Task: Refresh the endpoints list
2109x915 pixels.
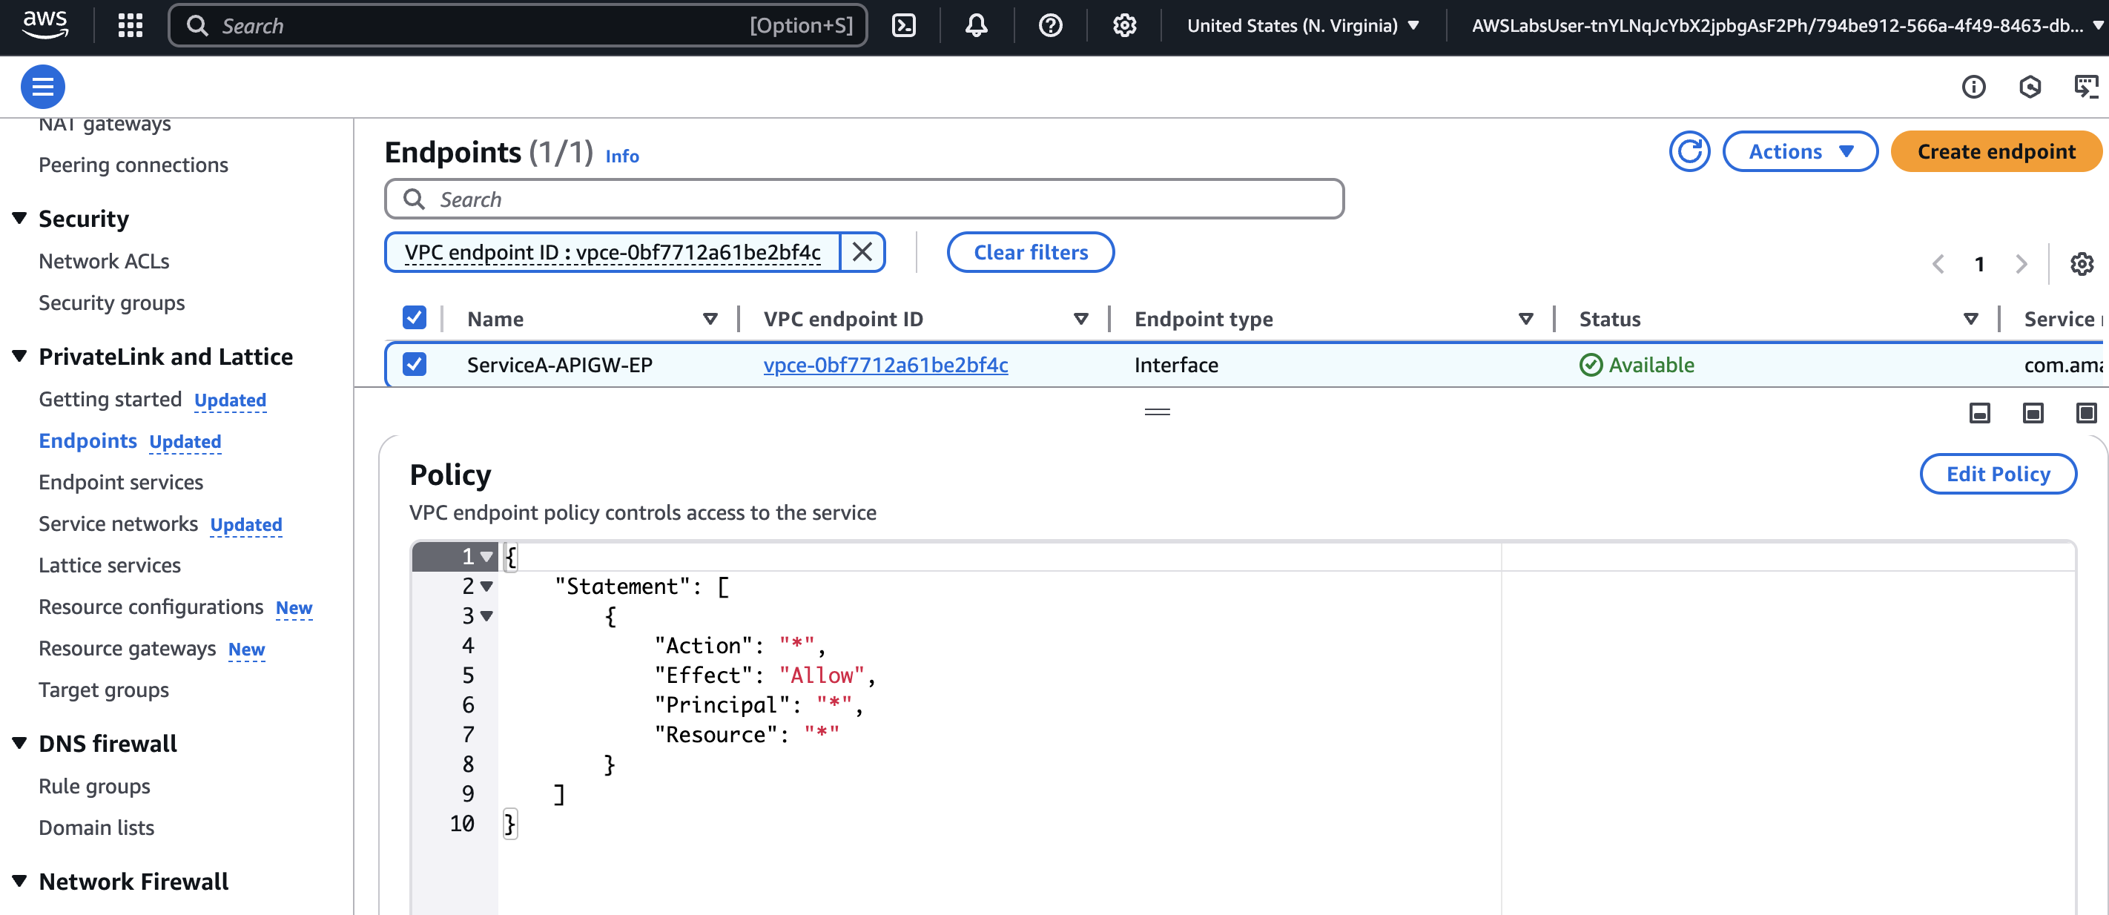Action: coord(1689,151)
